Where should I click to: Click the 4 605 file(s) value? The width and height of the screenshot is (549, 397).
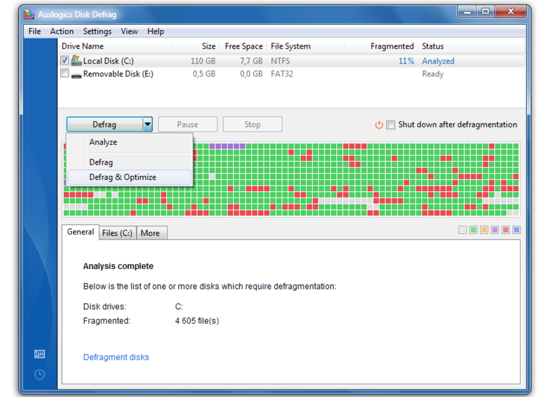click(197, 321)
